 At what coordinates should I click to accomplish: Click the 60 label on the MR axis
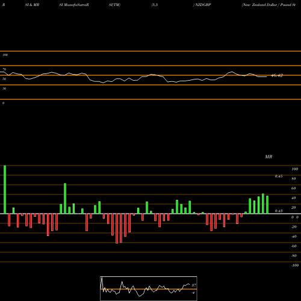294,188
